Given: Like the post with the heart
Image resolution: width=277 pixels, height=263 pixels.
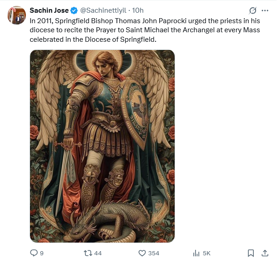Looking at the screenshot, I should click(x=142, y=253).
